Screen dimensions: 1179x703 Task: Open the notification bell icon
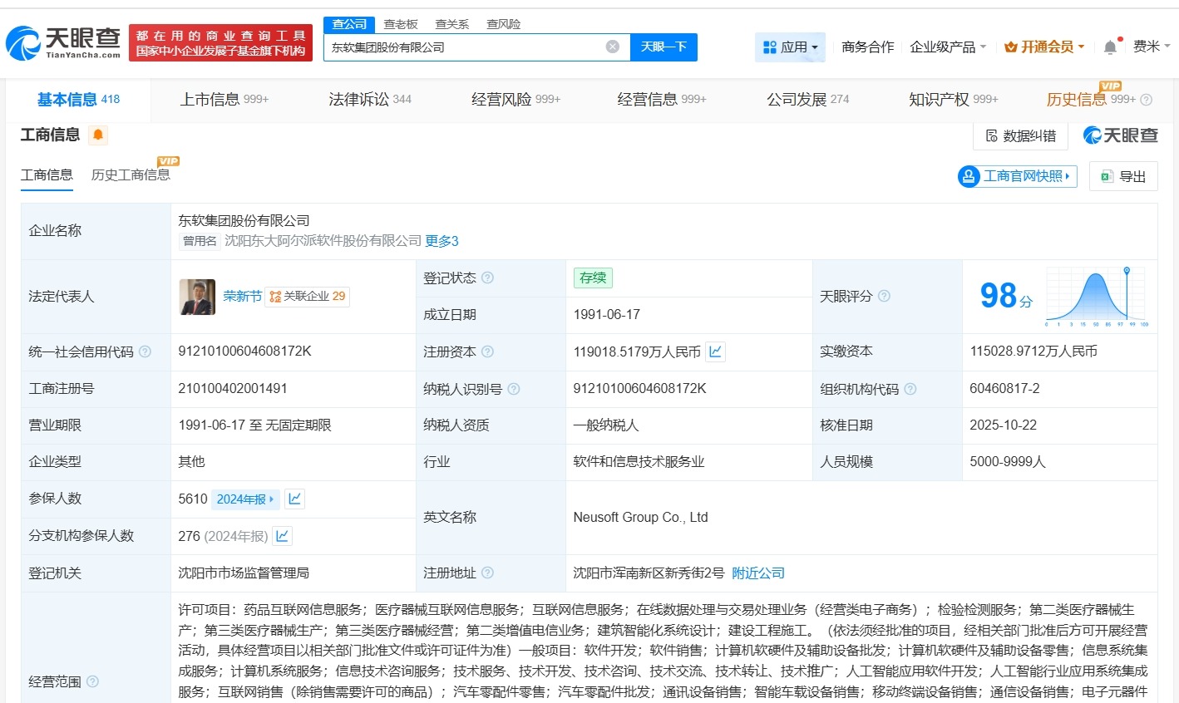pyautogui.click(x=1109, y=47)
